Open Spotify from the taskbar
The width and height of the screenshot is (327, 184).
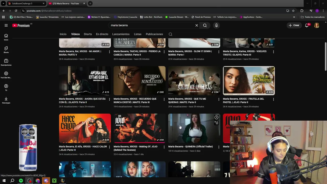click(x=21, y=181)
